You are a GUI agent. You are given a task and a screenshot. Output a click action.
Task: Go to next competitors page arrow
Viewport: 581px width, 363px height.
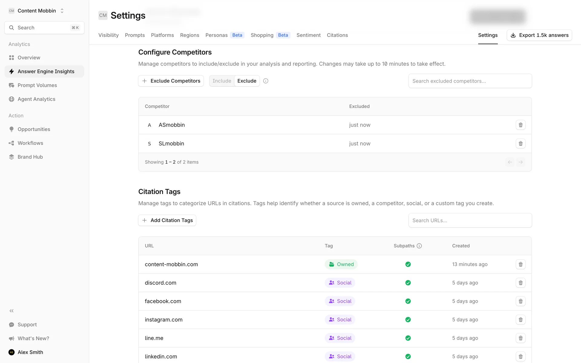tap(520, 162)
